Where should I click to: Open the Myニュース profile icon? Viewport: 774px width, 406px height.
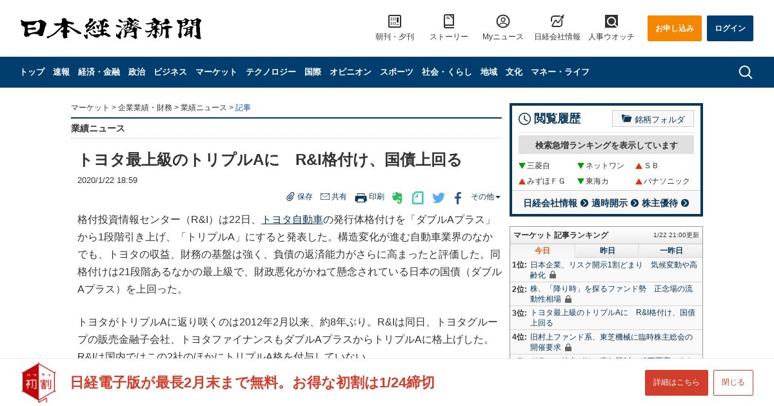point(503,21)
